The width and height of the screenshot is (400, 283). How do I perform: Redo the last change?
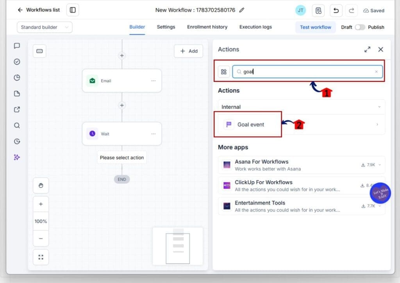click(x=351, y=11)
